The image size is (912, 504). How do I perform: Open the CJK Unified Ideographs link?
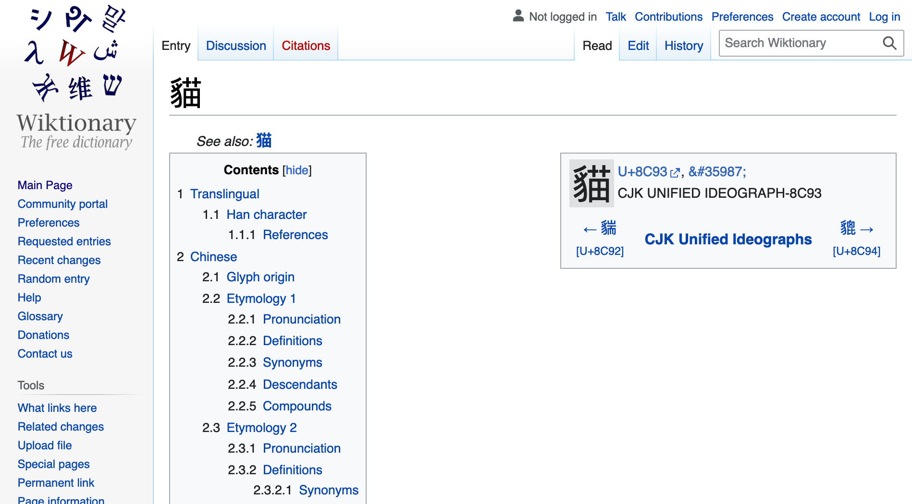(x=728, y=239)
